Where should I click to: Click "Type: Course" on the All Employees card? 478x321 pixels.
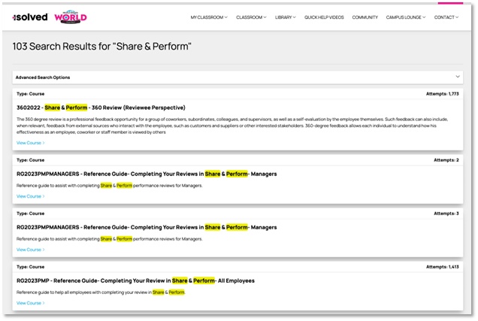click(31, 267)
